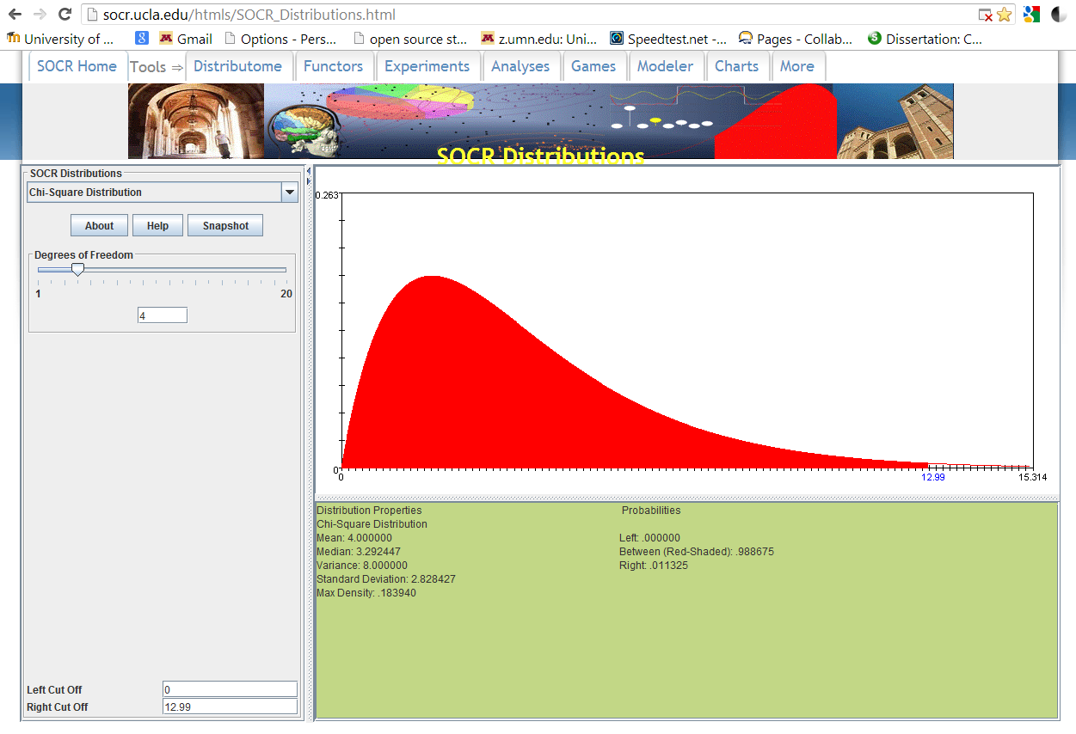This screenshot has width=1076, height=734.
Task: Click the About button
Action: 99,226
